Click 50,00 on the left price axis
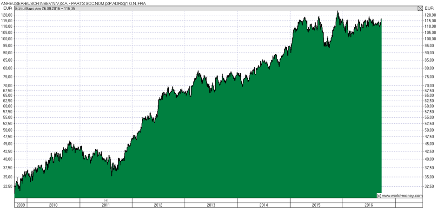 (7, 130)
